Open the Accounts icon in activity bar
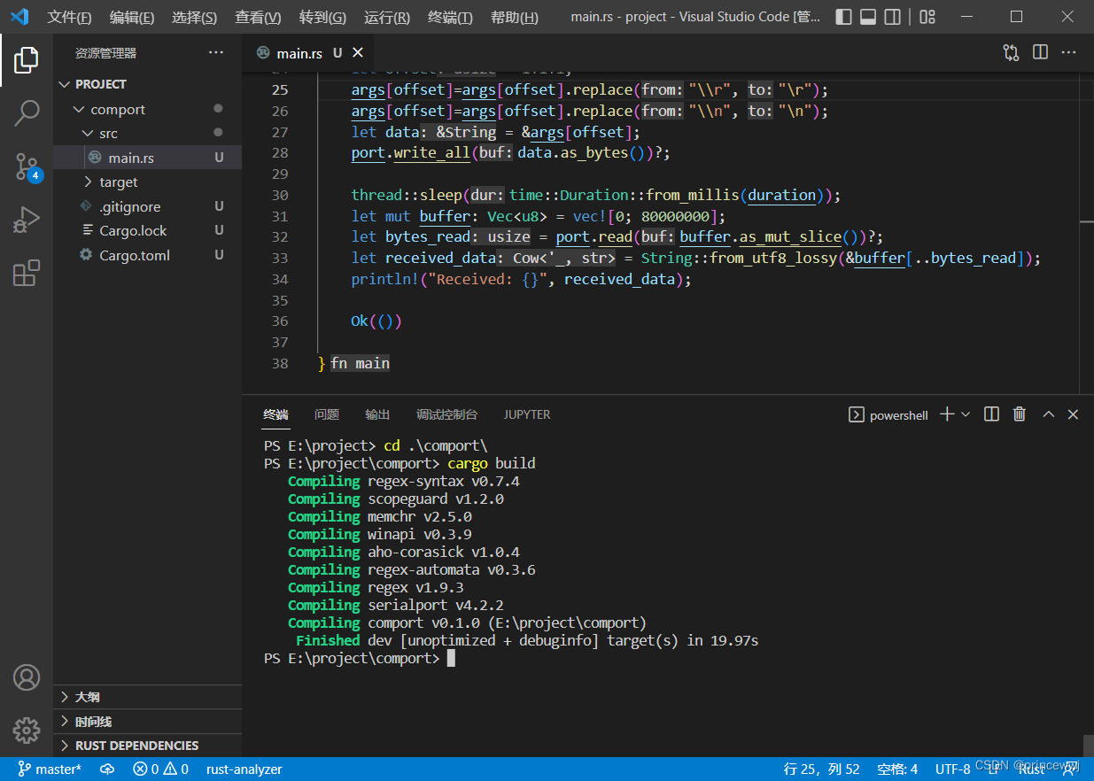This screenshot has height=781, width=1094. pyautogui.click(x=26, y=677)
